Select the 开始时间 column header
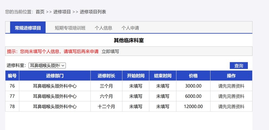Viewport: 269px width, 130px height. tap(136, 75)
